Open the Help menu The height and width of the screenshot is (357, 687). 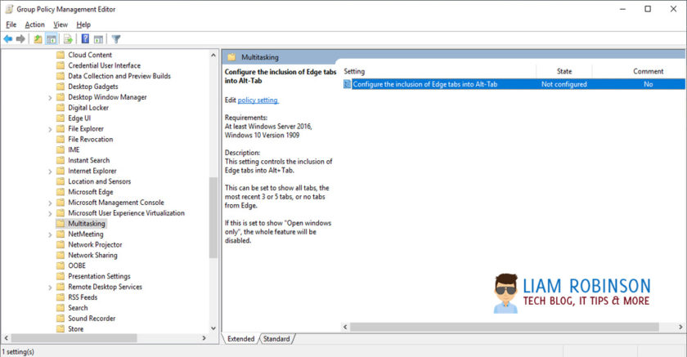(83, 25)
